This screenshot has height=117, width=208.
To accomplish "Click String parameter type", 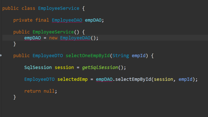I will [121, 56].
